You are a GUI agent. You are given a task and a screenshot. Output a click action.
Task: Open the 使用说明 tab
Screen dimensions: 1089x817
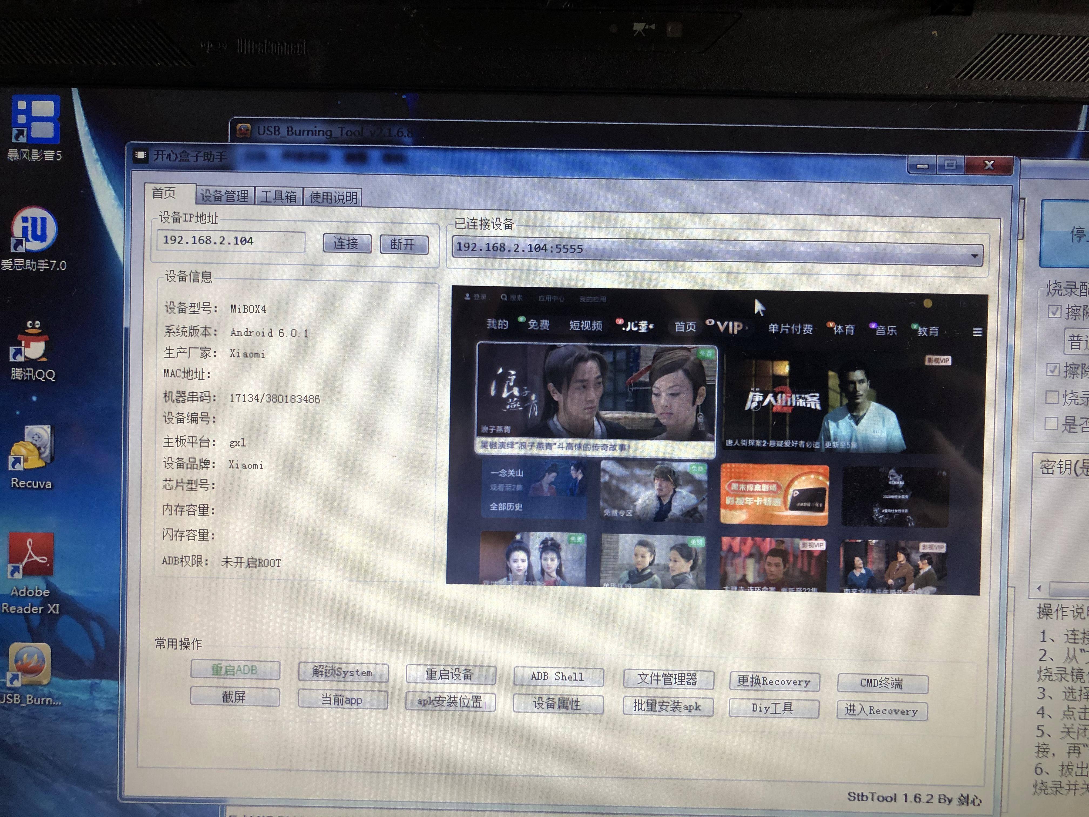[333, 197]
